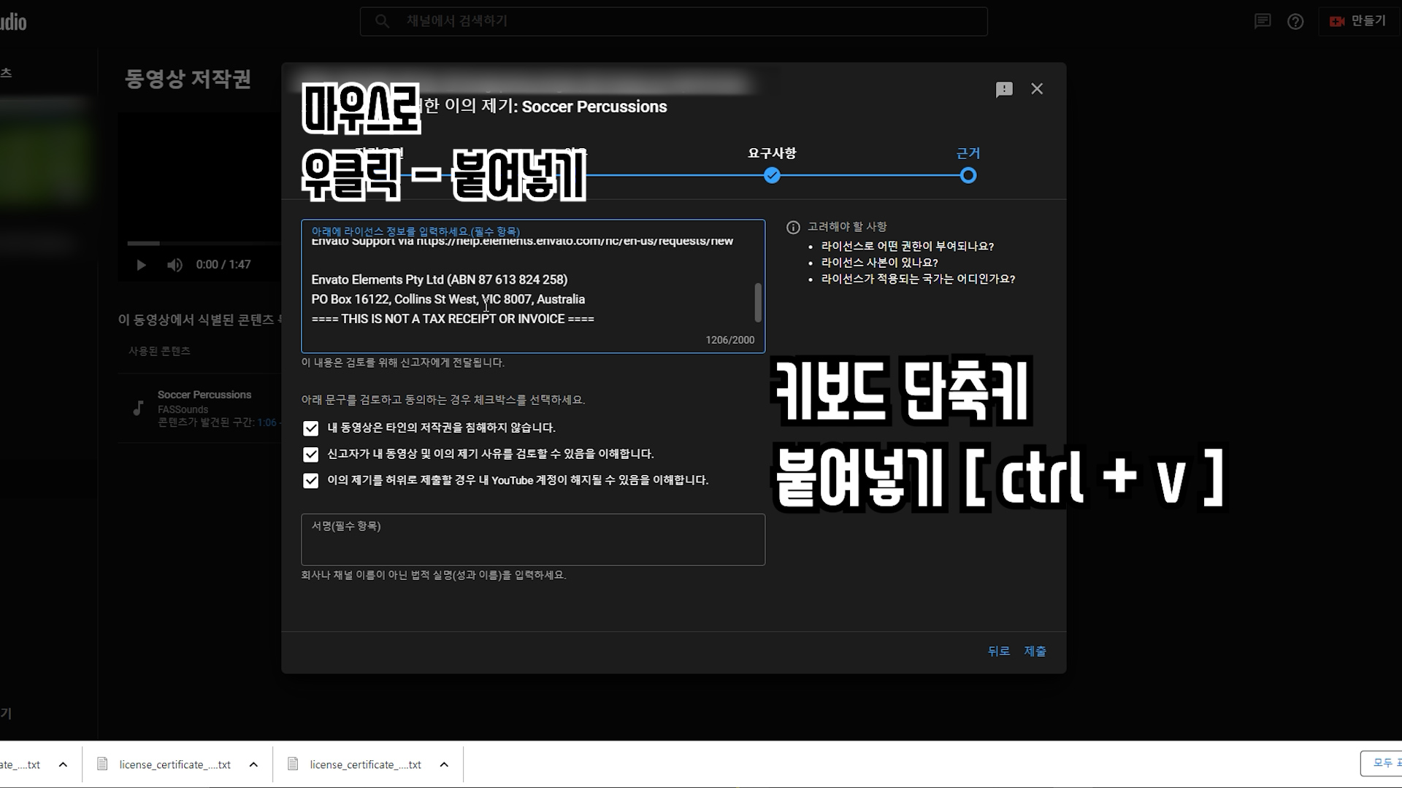Expand rightmost license_certificate download chevron

[x=444, y=765]
